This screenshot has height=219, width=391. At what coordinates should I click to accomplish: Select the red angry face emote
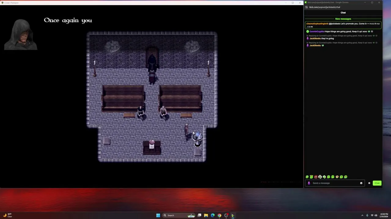coord(316,177)
